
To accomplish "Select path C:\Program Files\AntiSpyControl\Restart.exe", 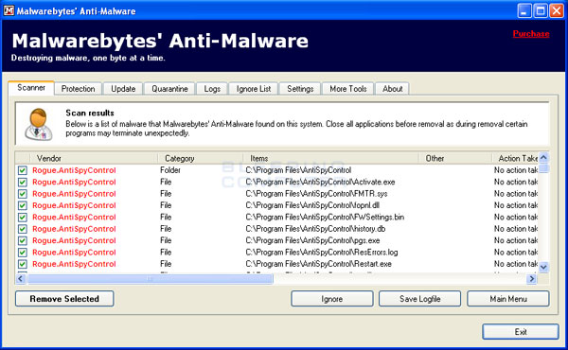I will (x=318, y=264).
